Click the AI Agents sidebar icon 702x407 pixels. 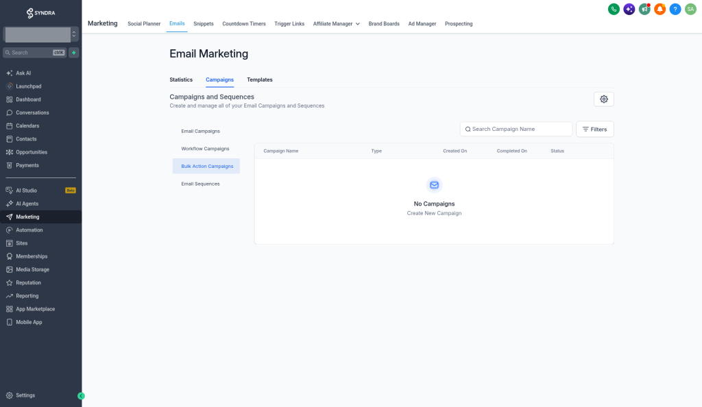point(10,203)
